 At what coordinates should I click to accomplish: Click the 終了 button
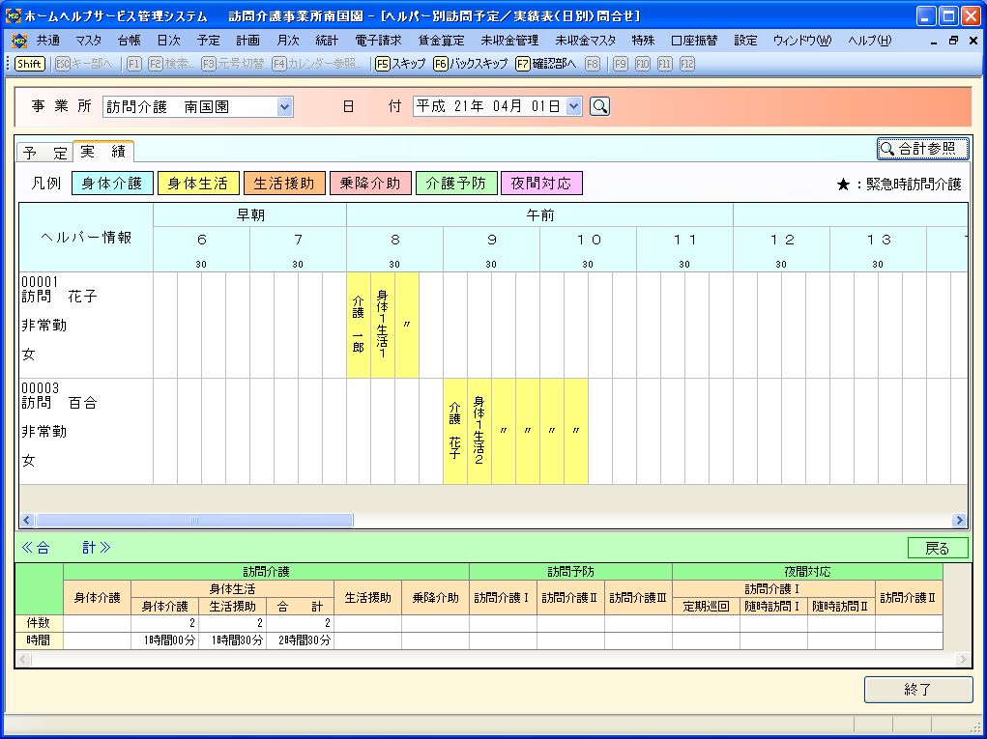(917, 690)
